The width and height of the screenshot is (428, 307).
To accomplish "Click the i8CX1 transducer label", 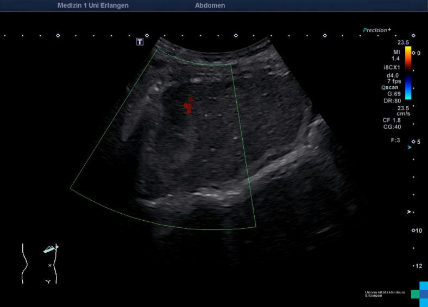I will 392,68.
